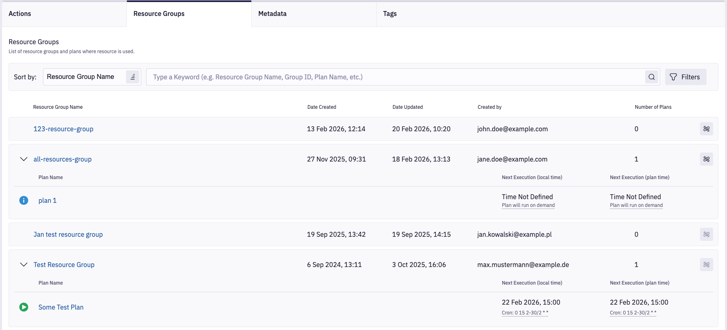This screenshot has width=727, height=330.
Task: Open the 123-resource-group link
Action: pos(63,129)
